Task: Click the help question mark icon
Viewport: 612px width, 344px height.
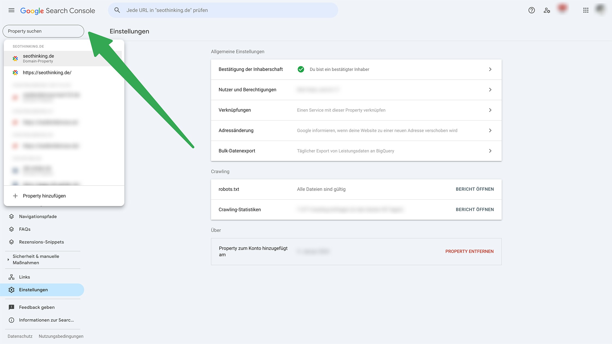Action: pyautogui.click(x=531, y=10)
